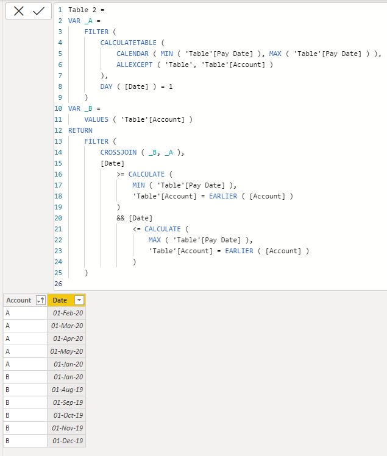
Task: Click the ALLEXCEPT function on line 6
Action: [x=135, y=65]
